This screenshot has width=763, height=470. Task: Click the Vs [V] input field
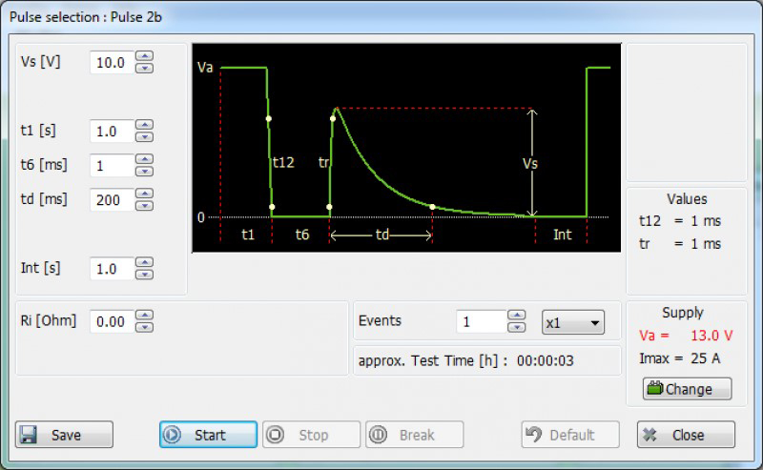112,62
